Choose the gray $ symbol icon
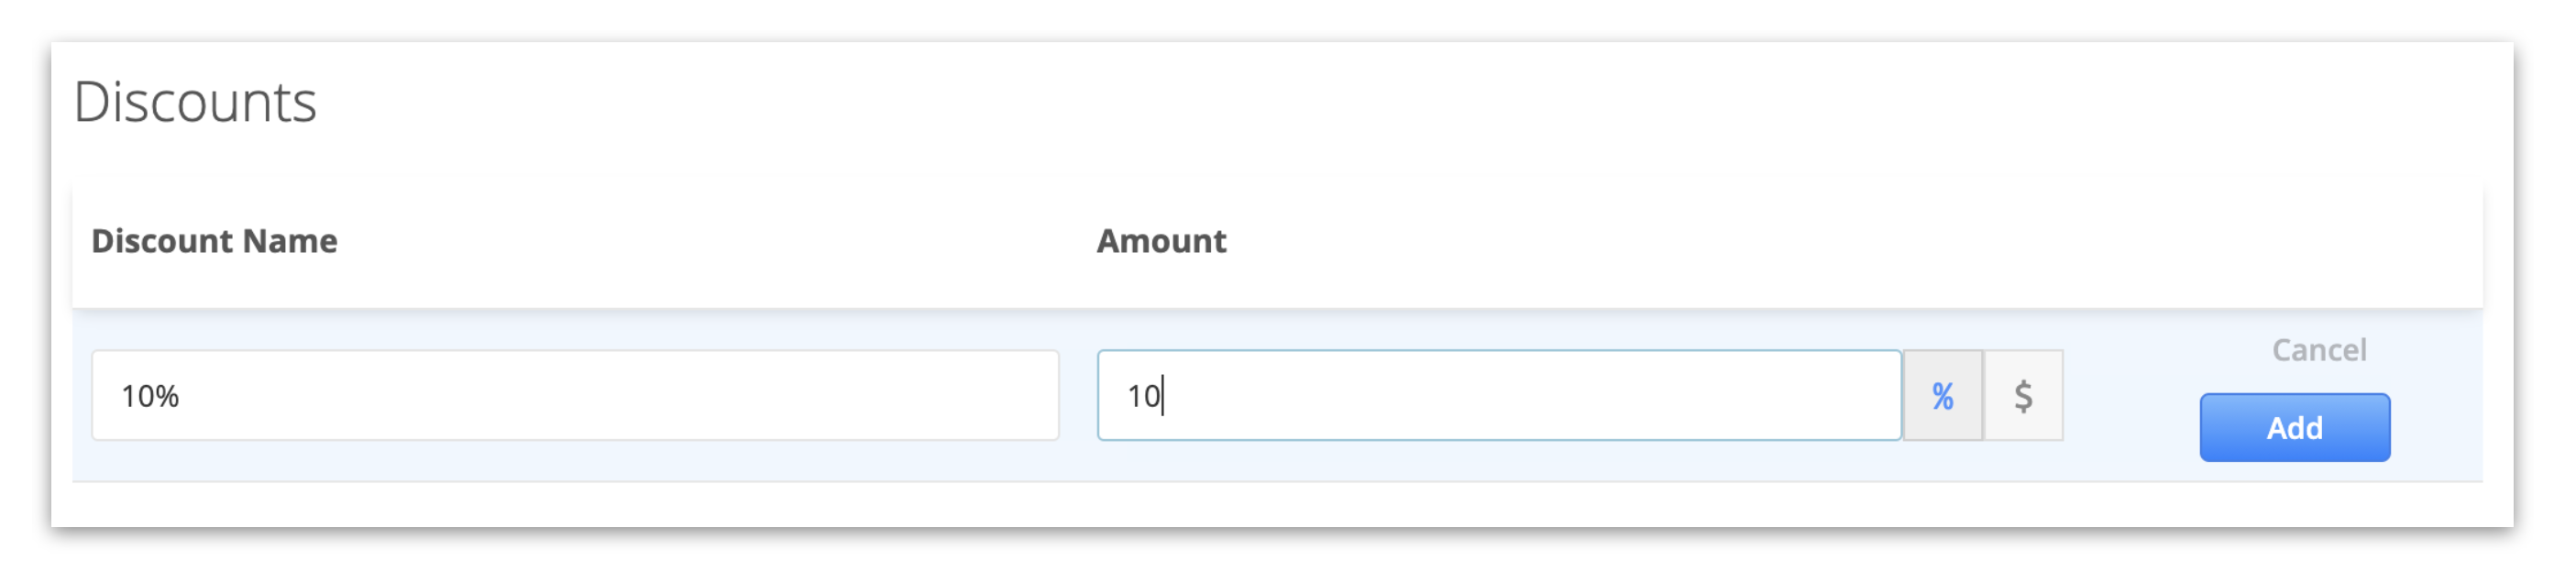Viewport: 2576px width, 583px height. [x=2023, y=396]
